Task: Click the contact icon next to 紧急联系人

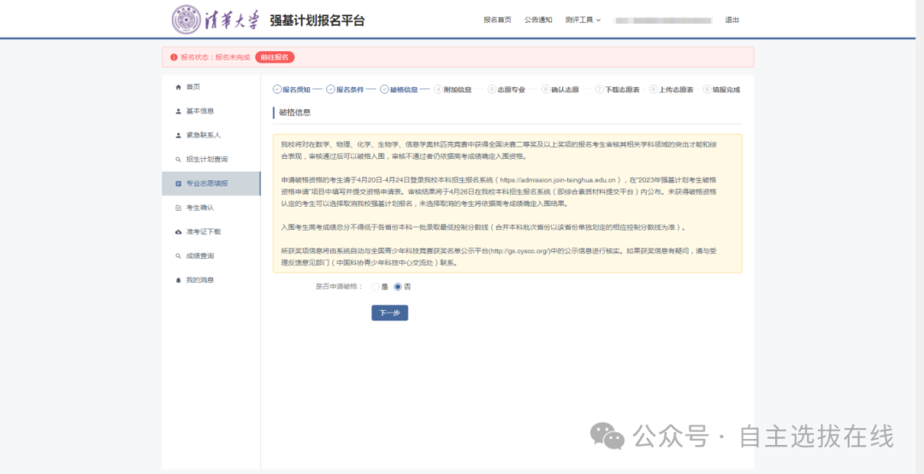Action: click(x=178, y=135)
